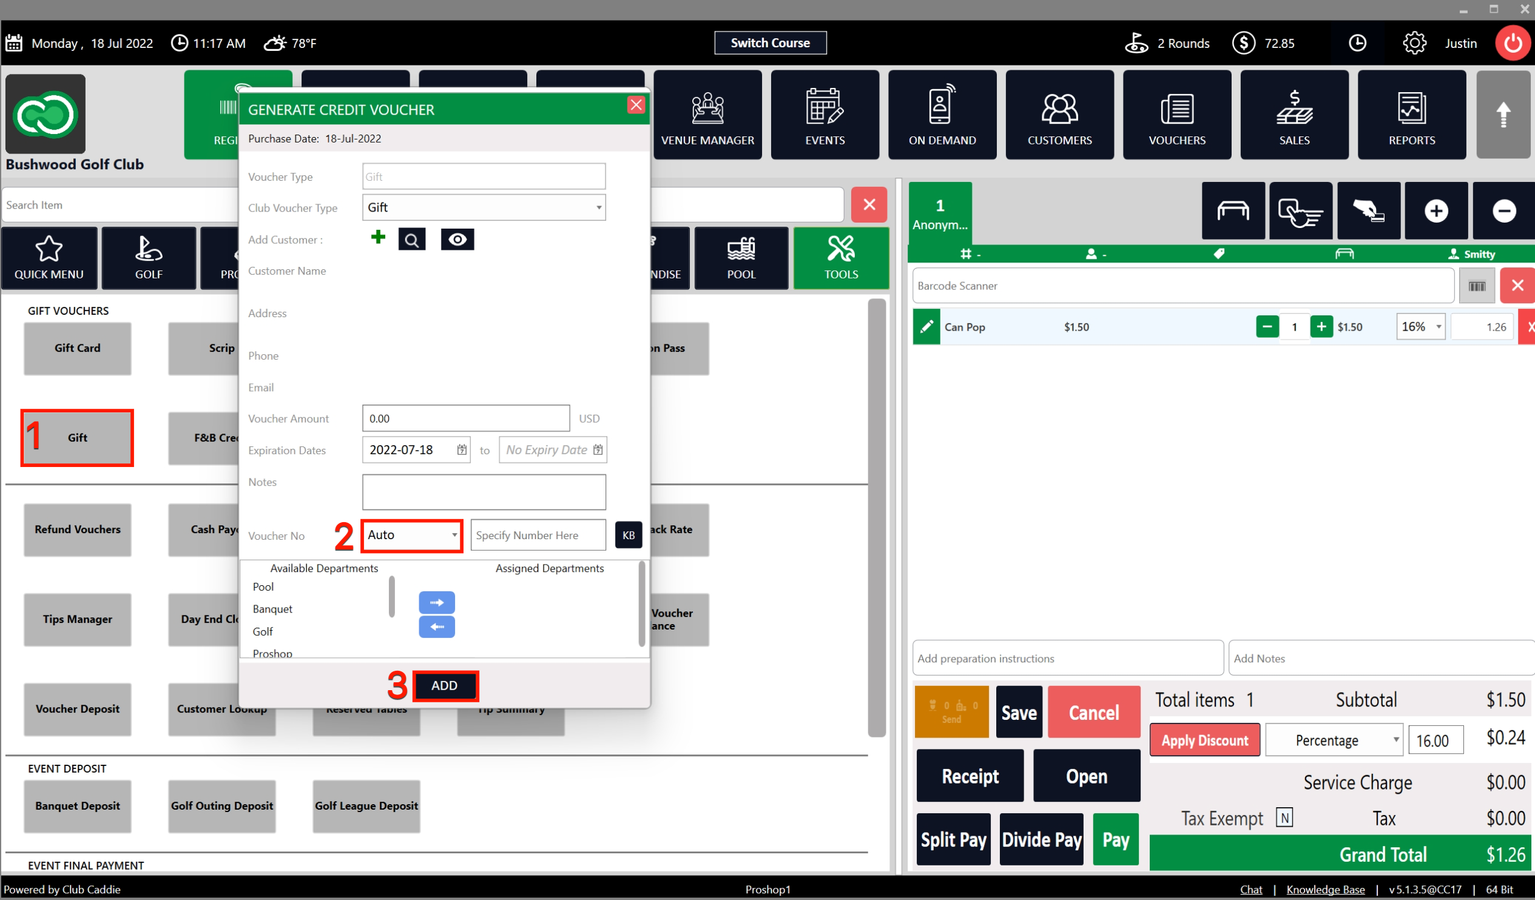Toggle the Tax Exempt N box
Image resolution: width=1535 pixels, height=900 pixels.
(x=1284, y=818)
